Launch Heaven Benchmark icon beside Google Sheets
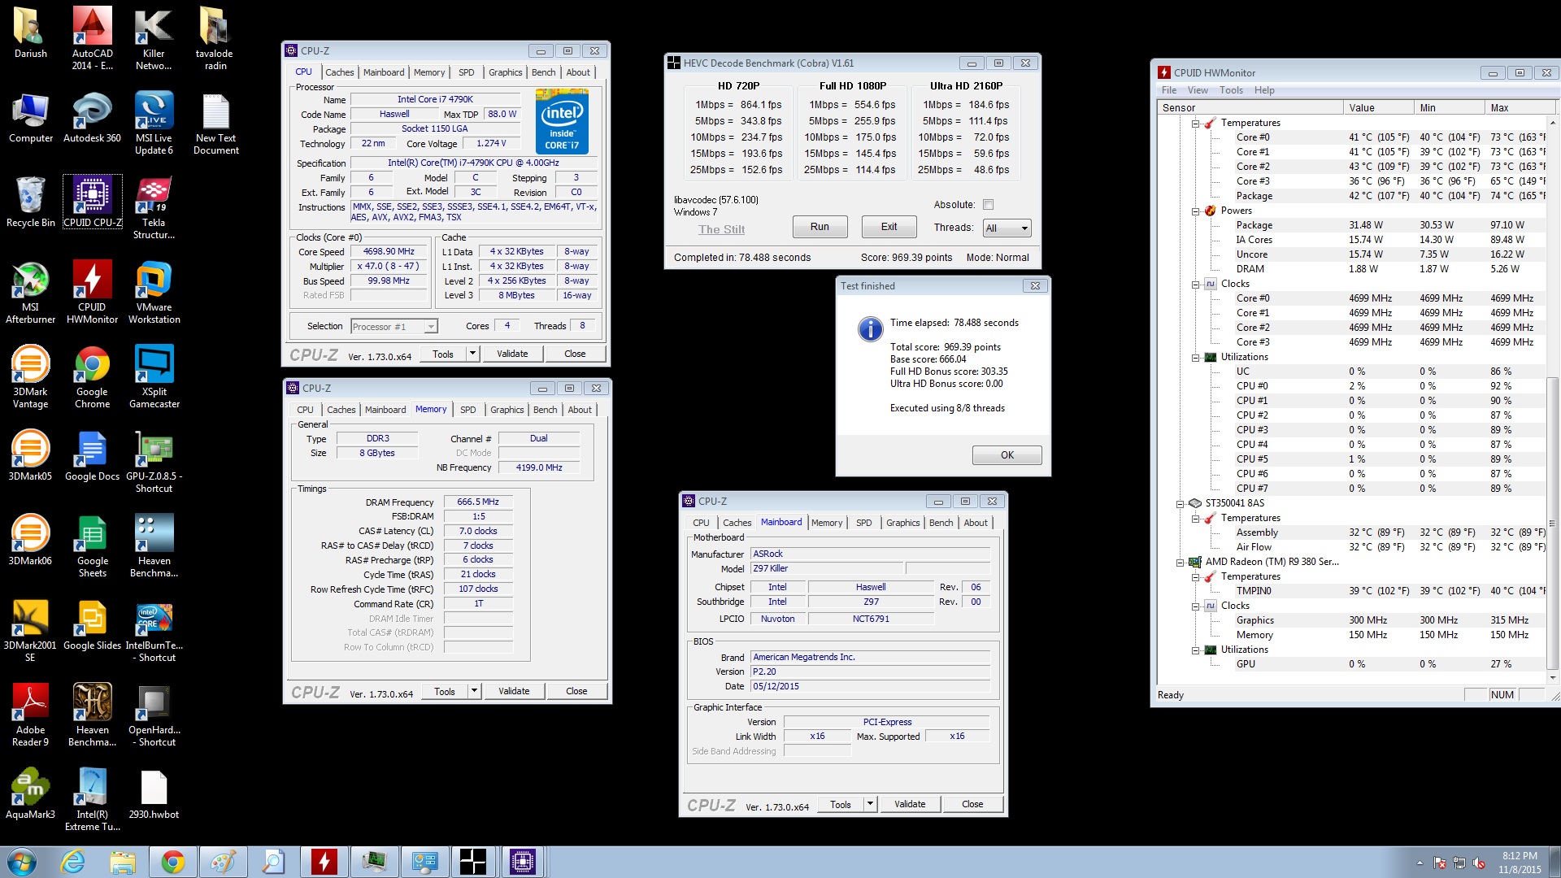Screen dimensions: 1561x878 click(154, 546)
